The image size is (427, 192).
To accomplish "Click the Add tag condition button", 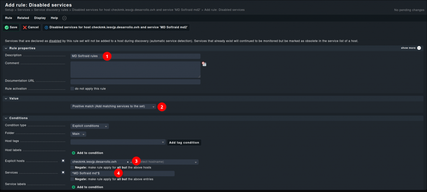I will [183, 142].
